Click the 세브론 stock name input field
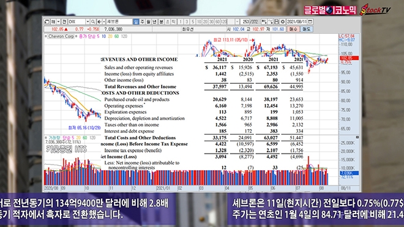The height and width of the screenshot is (227, 404). pos(119,21)
